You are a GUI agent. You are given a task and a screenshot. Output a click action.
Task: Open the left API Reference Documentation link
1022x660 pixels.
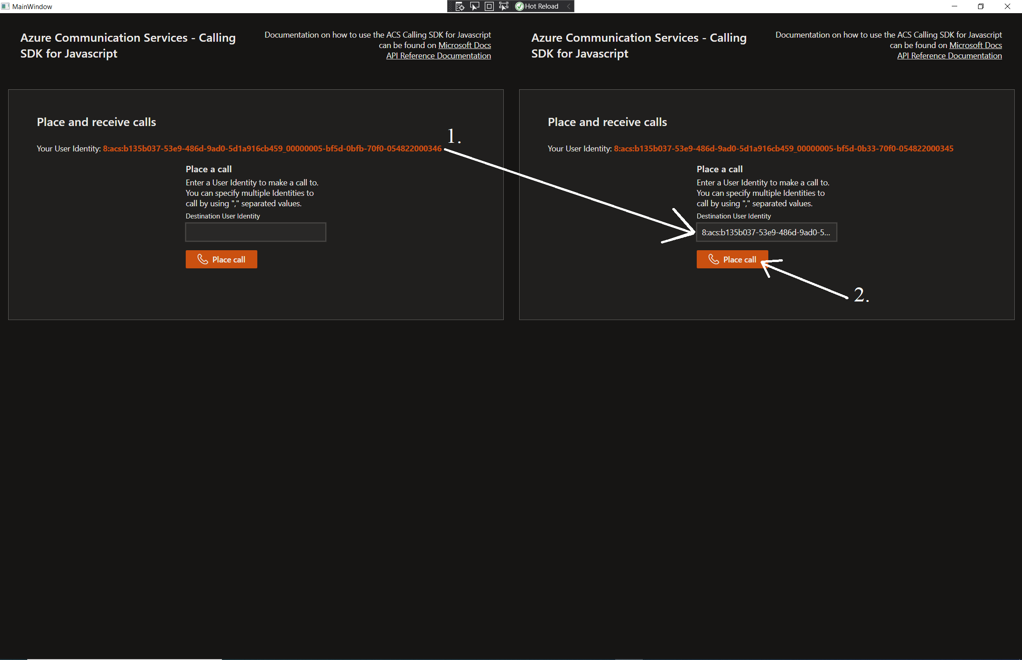(438, 56)
